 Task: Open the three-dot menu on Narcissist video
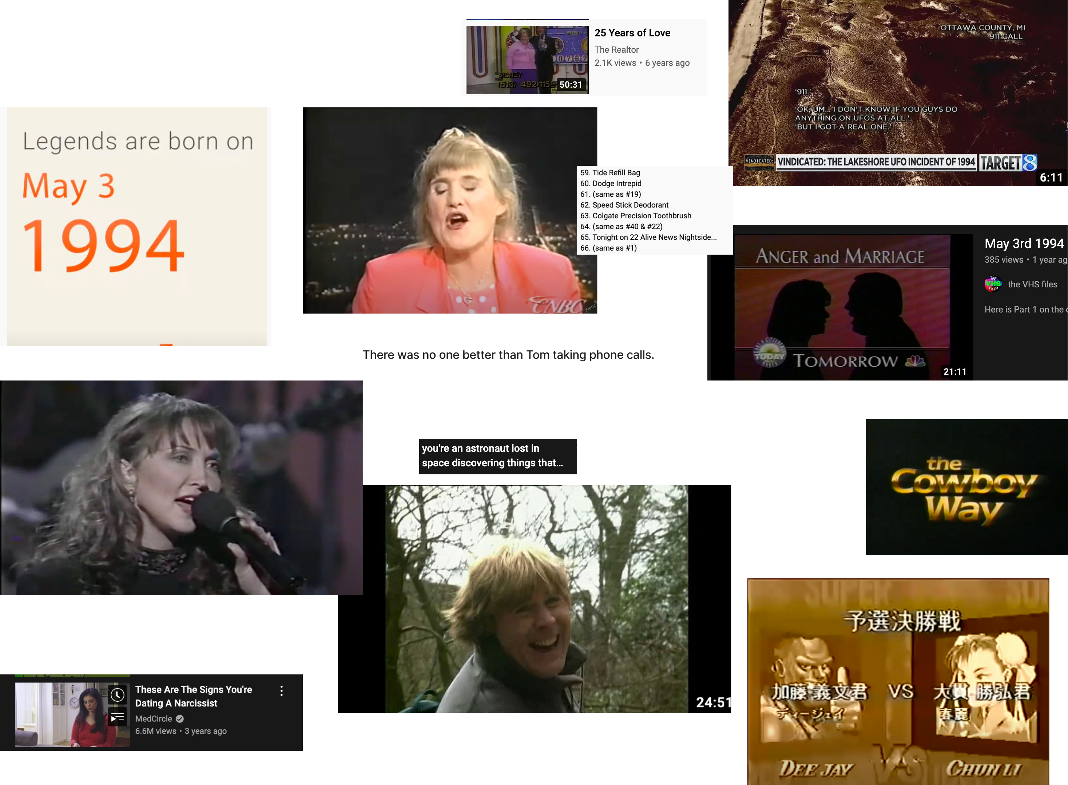click(x=281, y=691)
